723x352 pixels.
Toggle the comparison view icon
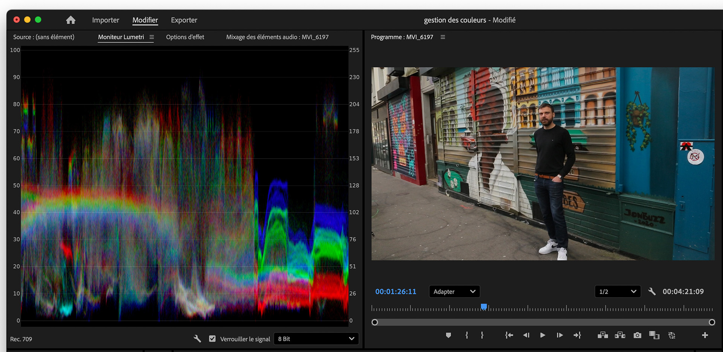(x=654, y=335)
